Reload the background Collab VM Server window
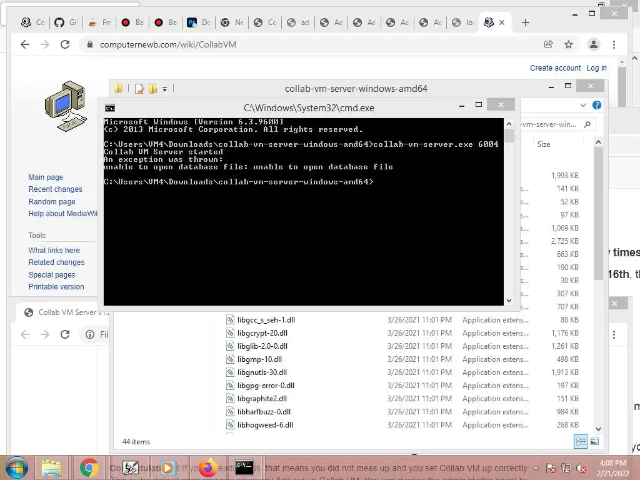This screenshot has height=480, width=640. (65, 335)
